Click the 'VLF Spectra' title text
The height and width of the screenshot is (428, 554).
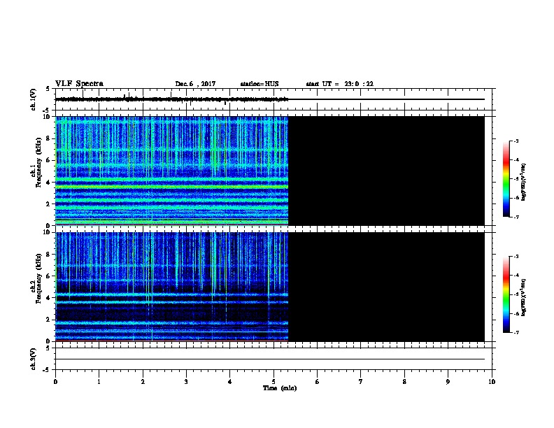click(79, 84)
